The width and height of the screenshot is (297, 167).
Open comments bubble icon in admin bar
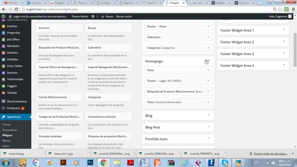point(93,16)
